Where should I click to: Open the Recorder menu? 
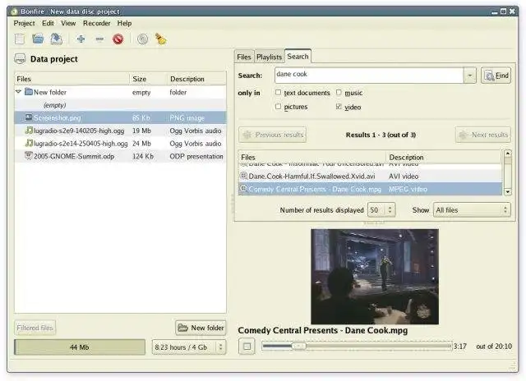97,23
